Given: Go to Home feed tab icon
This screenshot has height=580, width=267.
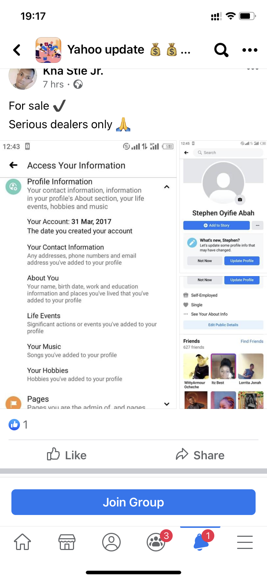Looking at the screenshot, I should [x=22, y=542].
